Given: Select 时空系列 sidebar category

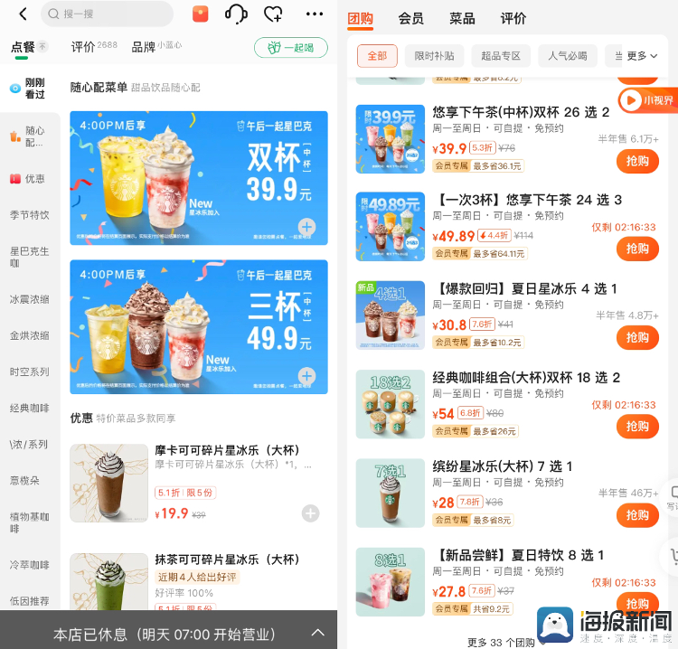Looking at the screenshot, I should coord(30,372).
